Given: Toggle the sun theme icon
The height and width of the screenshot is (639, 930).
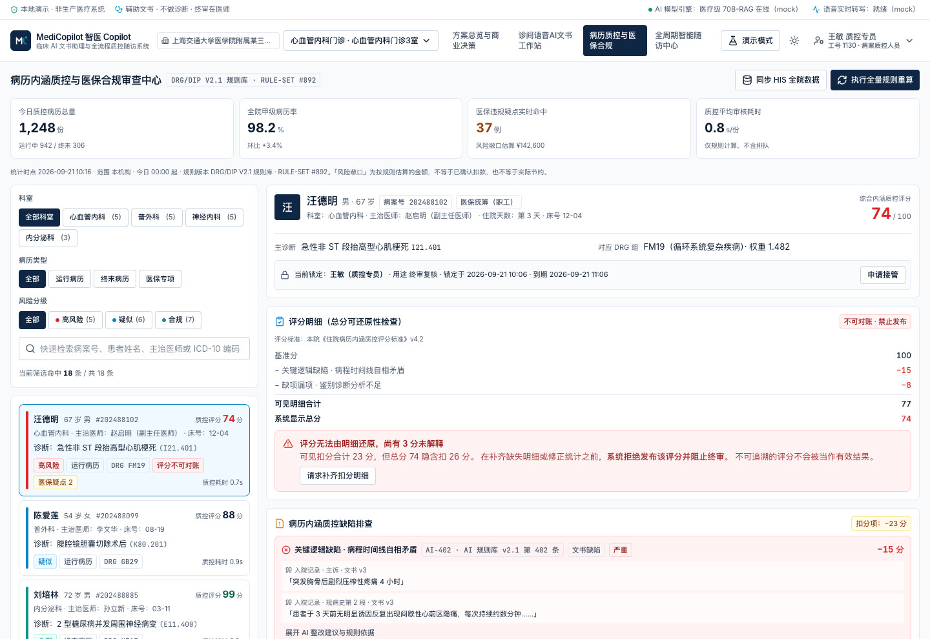Looking at the screenshot, I should coord(794,41).
